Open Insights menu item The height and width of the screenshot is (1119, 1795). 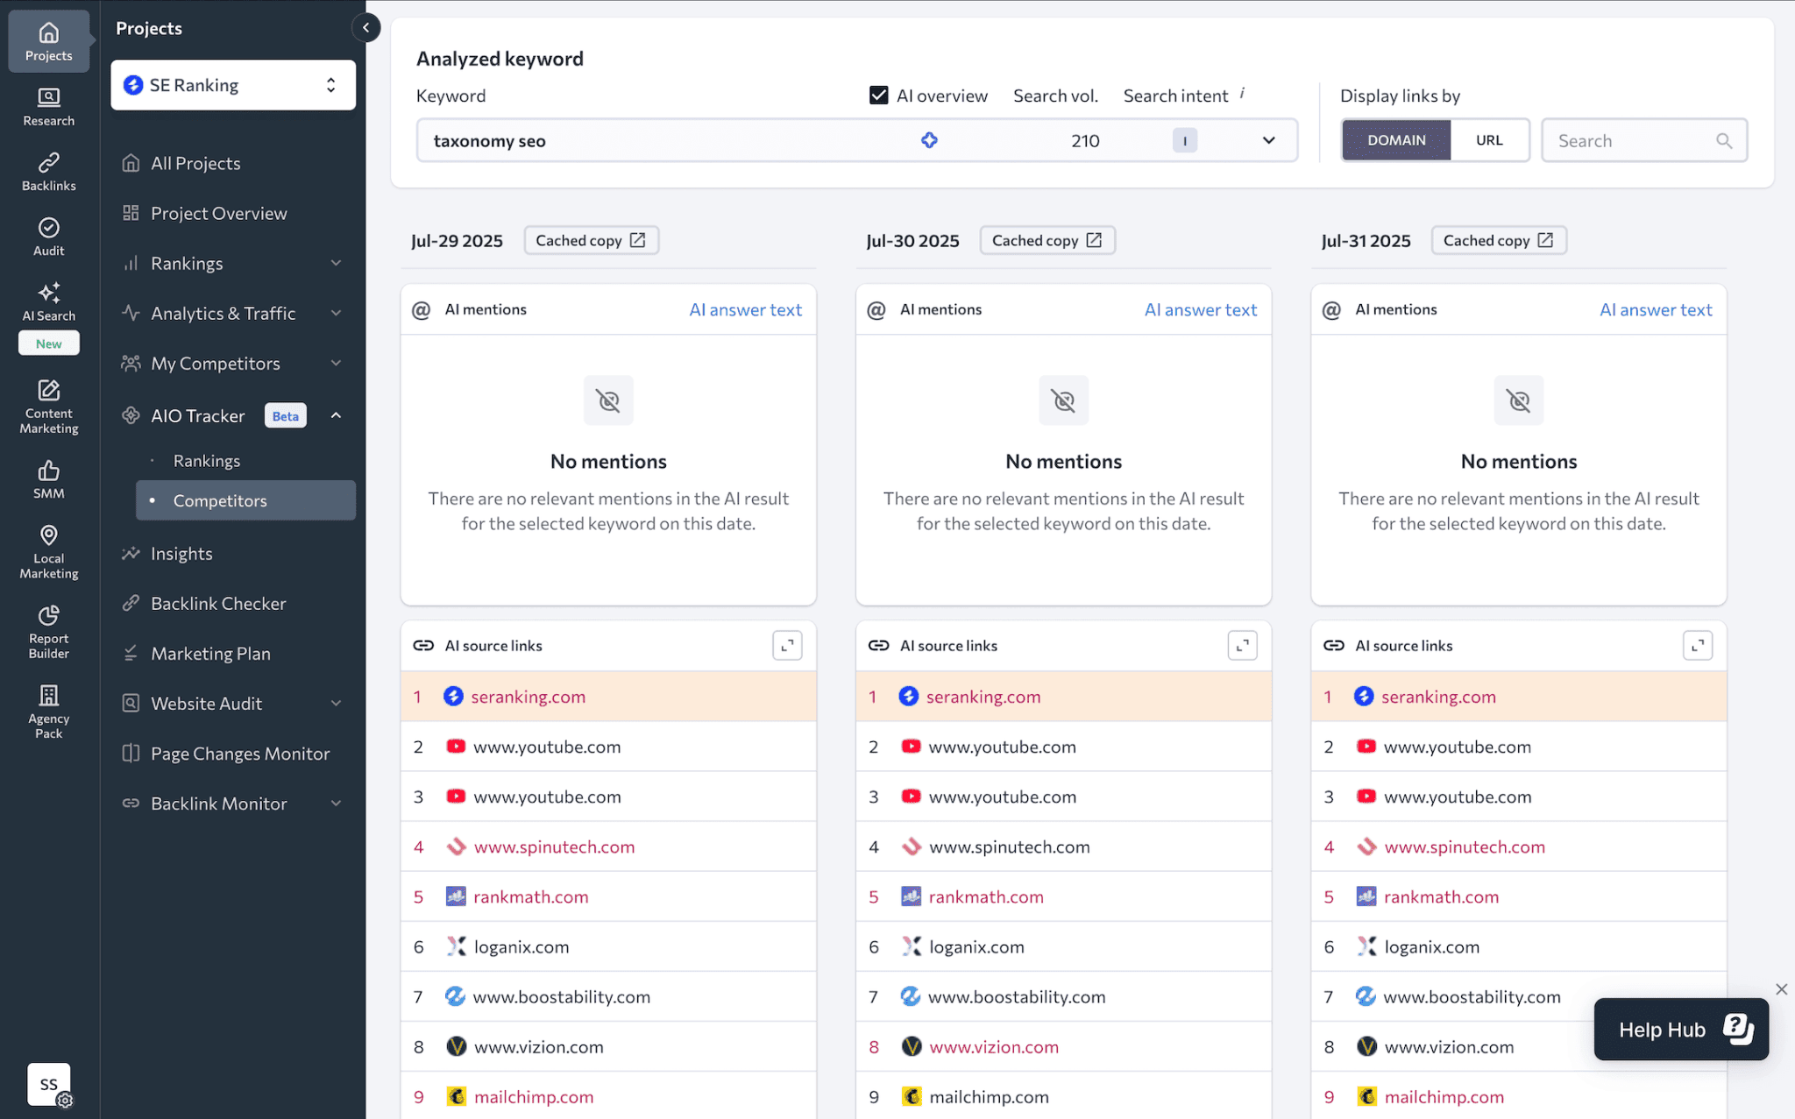tap(181, 554)
